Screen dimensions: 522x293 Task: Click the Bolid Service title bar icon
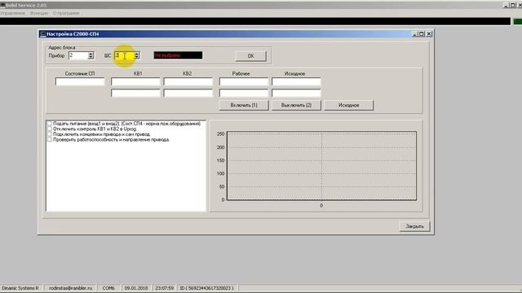tap(2, 6)
